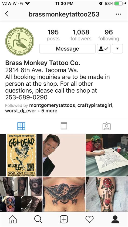Toggle the following status button
The height and width of the screenshot is (227, 128).
[x=104, y=49]
